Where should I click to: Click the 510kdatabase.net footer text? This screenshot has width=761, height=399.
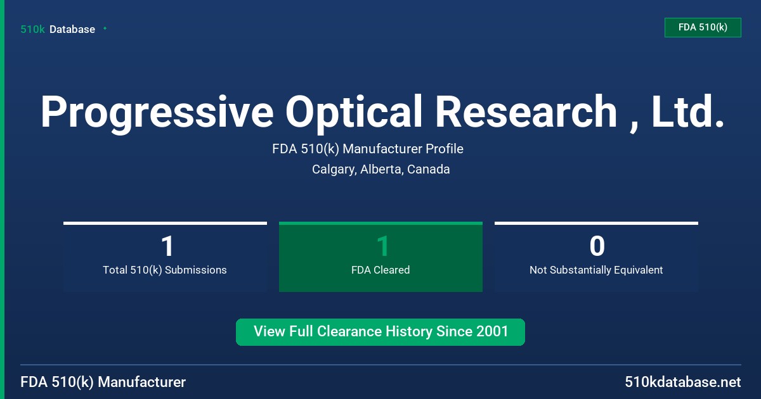tap(682, 382)
